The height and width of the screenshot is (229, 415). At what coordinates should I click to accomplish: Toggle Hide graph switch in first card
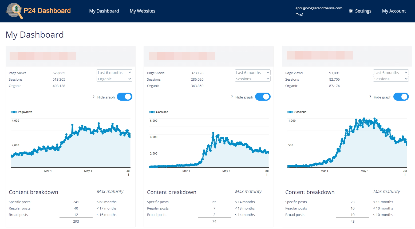click(x=125, y=97)
